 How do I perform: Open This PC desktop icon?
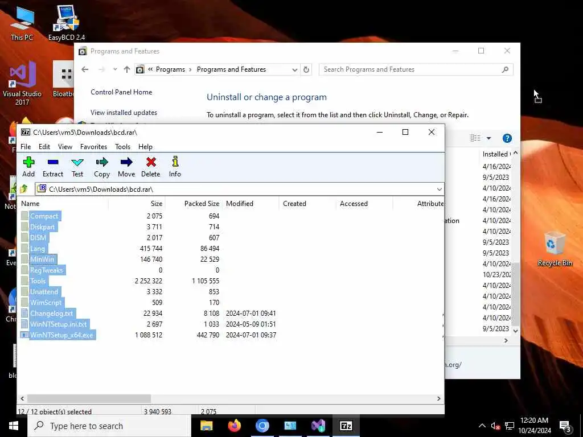pos(22,23)
